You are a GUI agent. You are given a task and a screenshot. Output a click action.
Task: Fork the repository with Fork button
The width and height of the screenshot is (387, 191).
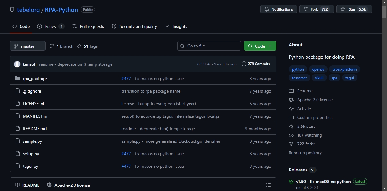tap(317, 9)
